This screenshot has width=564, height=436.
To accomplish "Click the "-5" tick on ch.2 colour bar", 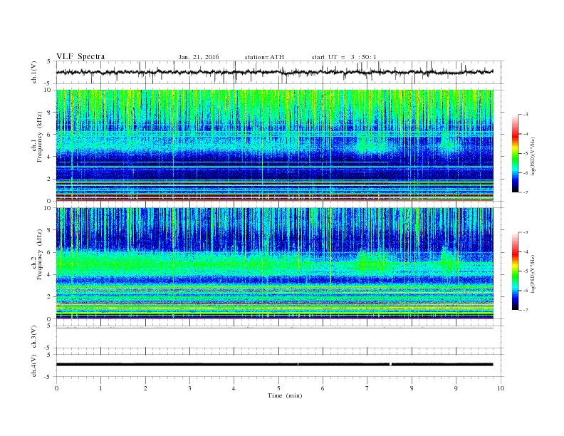I will pyautogui.click(x=526, y=271).
